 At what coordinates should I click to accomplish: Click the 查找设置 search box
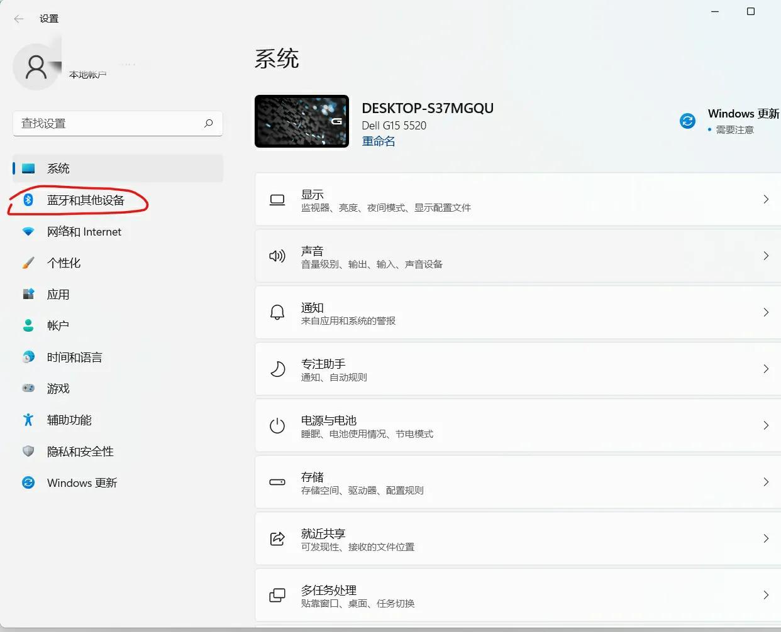tap(118, 123)
